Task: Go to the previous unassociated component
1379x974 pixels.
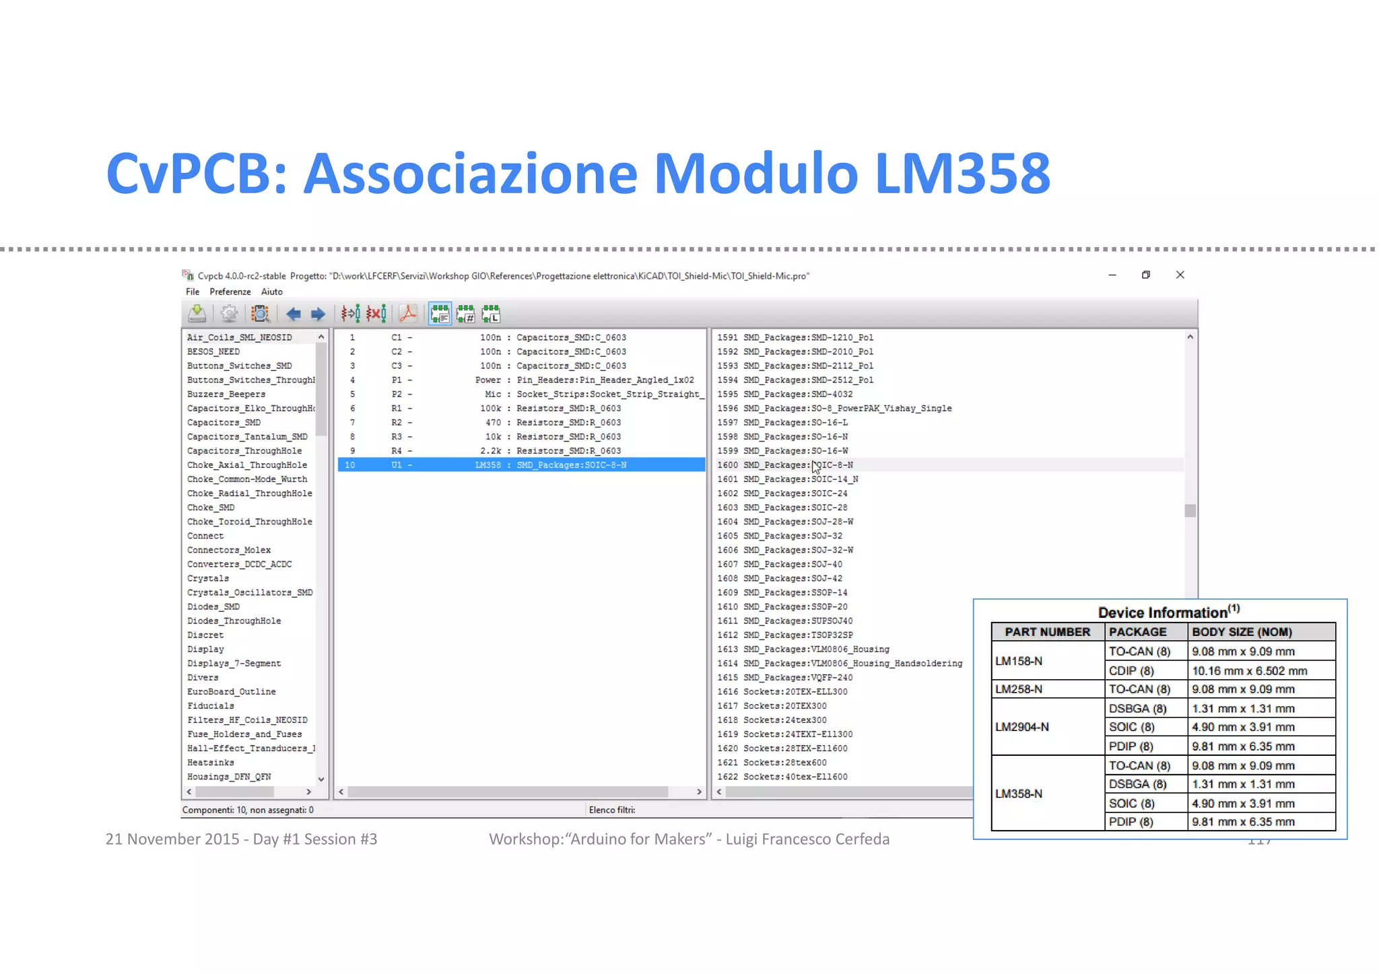Action: coord(294,314)
